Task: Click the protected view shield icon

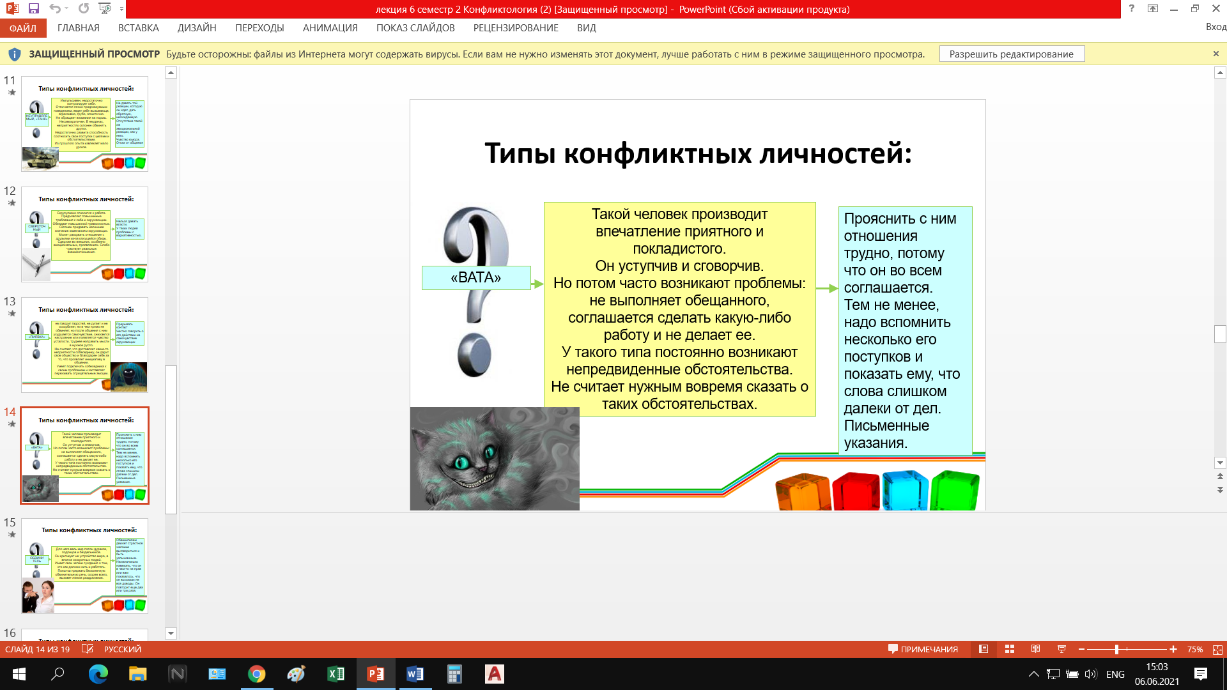Action: (x=15, y=54)
